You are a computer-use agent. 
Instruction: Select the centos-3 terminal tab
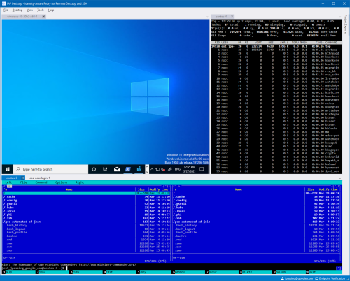point(12,178)
